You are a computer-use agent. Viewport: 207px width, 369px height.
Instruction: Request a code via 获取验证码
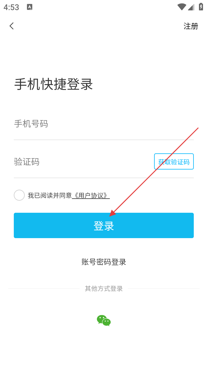pyautogui.click(x=174, y=162)
